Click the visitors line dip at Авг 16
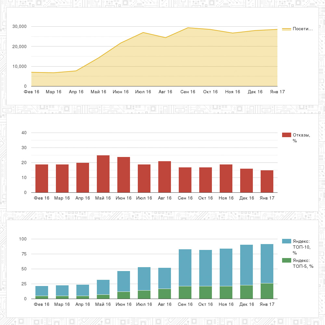The height and width of the screenshot is (325, 325). [x=165, y=37]
